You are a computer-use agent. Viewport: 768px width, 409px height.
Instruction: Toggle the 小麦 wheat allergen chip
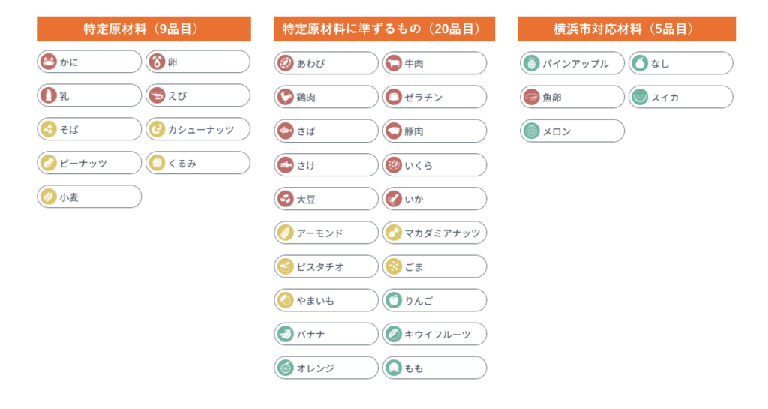tap(89, 197)
